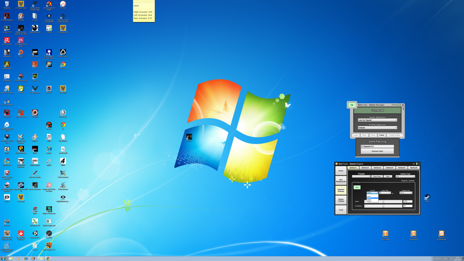Open the Patch tab in Game Manager
This screenshot has width=464, height=261.
[x=382, y=135]
